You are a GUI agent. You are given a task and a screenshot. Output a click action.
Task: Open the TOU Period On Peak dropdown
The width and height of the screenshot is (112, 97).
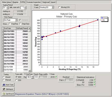(x=16, y=20)
